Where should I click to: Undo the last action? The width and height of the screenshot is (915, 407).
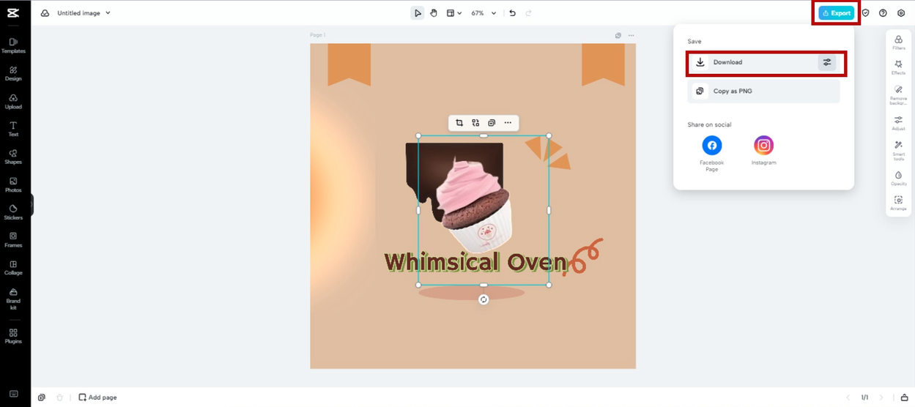click(512, 13)
